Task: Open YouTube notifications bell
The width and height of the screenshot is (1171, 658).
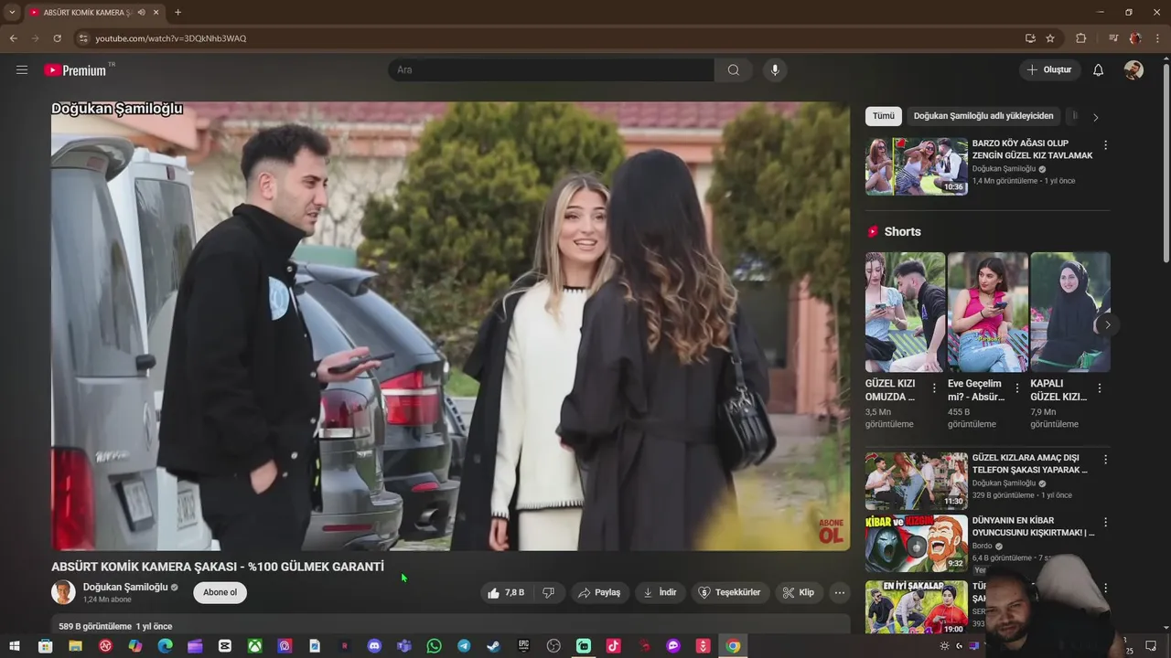Action: [x=1099, y=70]
